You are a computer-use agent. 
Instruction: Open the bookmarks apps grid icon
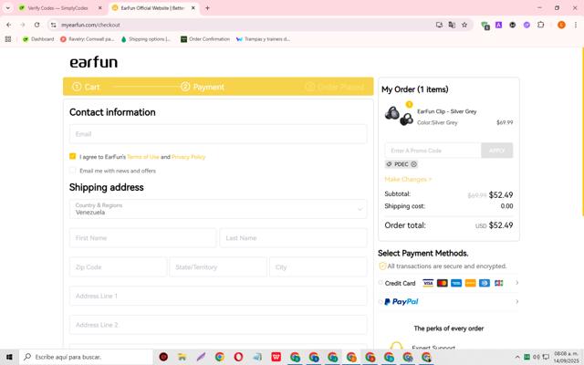[8, 39]
